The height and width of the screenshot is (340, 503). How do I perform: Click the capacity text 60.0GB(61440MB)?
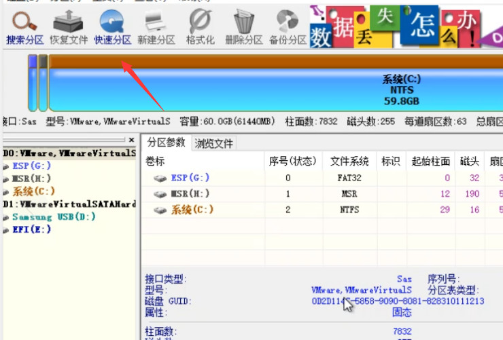coord(227,121)
